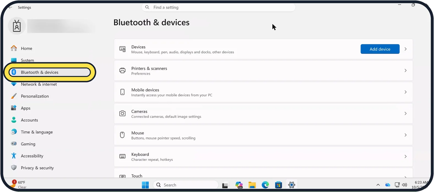This screenshot has width=434, height=192.
Task: Click 'Connected cameras, default image settings' text
Action: (x=166, y=117)
